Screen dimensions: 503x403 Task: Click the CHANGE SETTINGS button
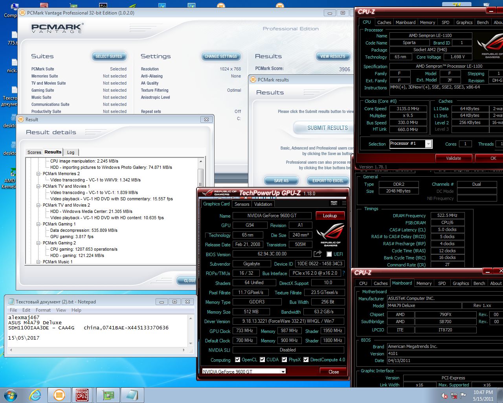tap(221, 56)
